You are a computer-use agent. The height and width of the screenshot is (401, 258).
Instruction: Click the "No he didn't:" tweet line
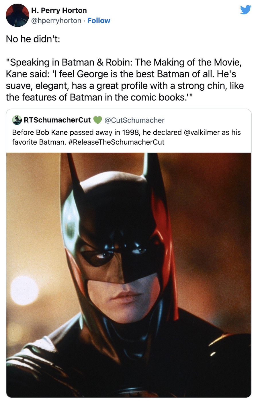[x=33, y=39]
